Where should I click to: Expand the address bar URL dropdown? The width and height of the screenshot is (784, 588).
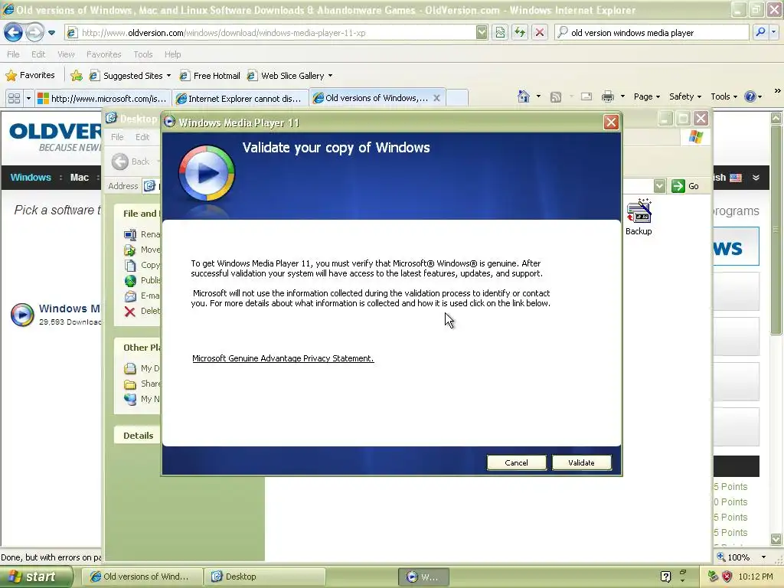pyautogui.click(x=482, y=33)
